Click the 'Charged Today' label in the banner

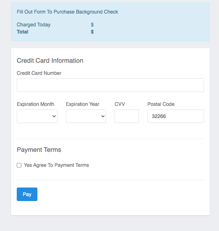pyautogui.click(x=33, y=25)
